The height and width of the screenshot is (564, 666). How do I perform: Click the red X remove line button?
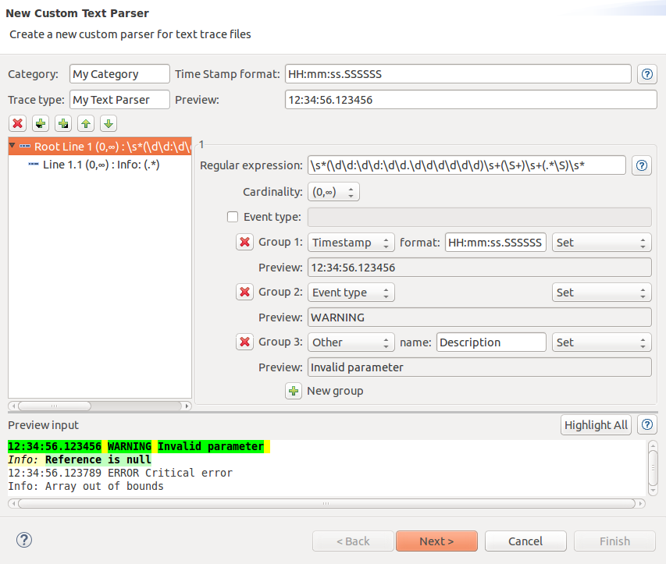(x=18, y=123)
